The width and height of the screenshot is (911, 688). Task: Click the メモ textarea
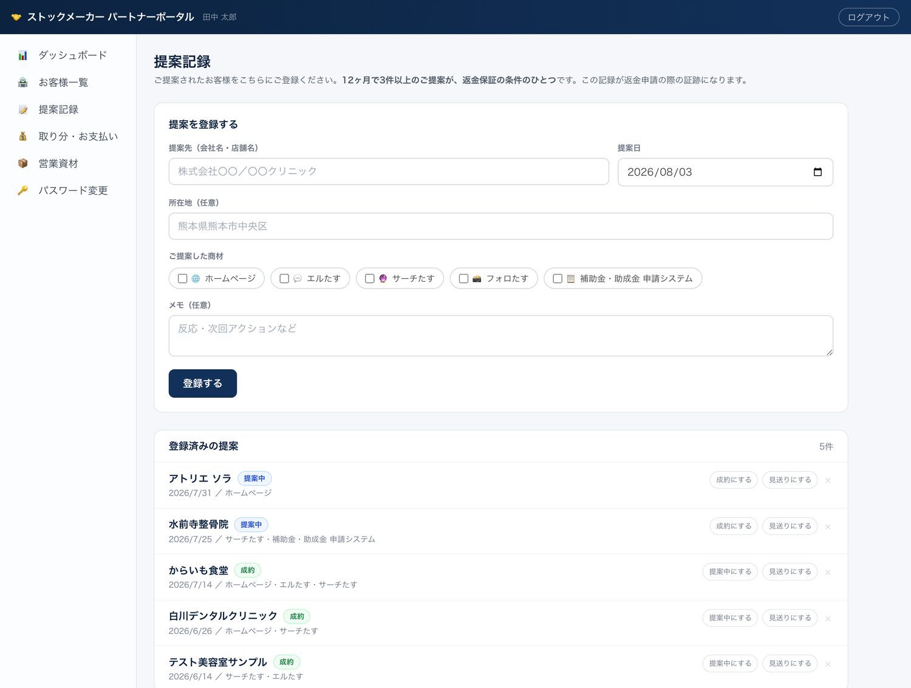click(501, 336)
